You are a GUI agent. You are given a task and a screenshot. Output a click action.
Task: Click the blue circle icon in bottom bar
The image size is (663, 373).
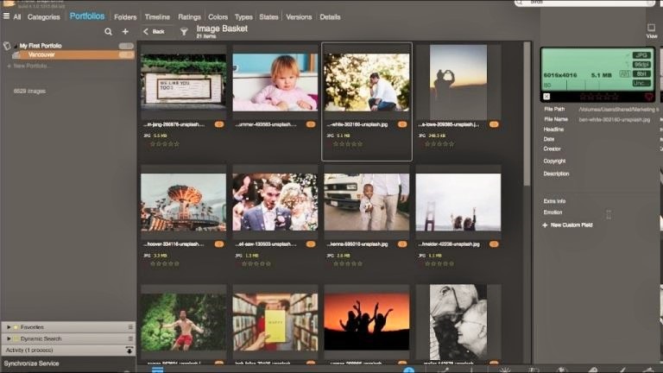coord(408,370)
